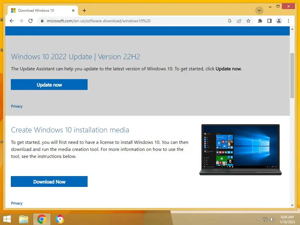View site info via the padlock icon
This screenshot has width=300, height=225.
tap(42, 21)
